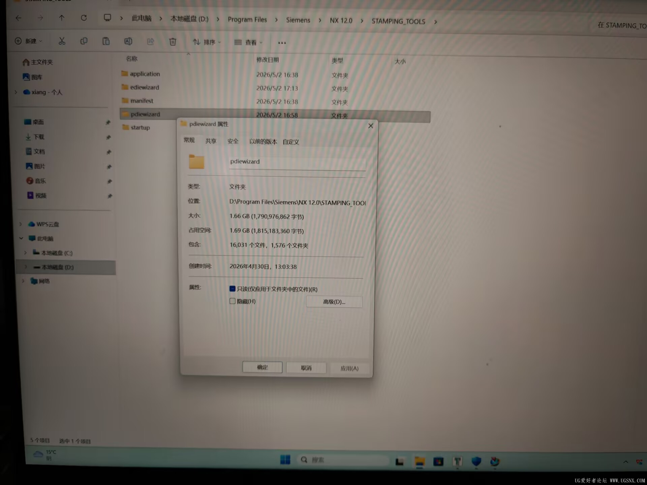Open 文档 in quick access
This screenshot has height=485, width=647.
coord(35,152)
